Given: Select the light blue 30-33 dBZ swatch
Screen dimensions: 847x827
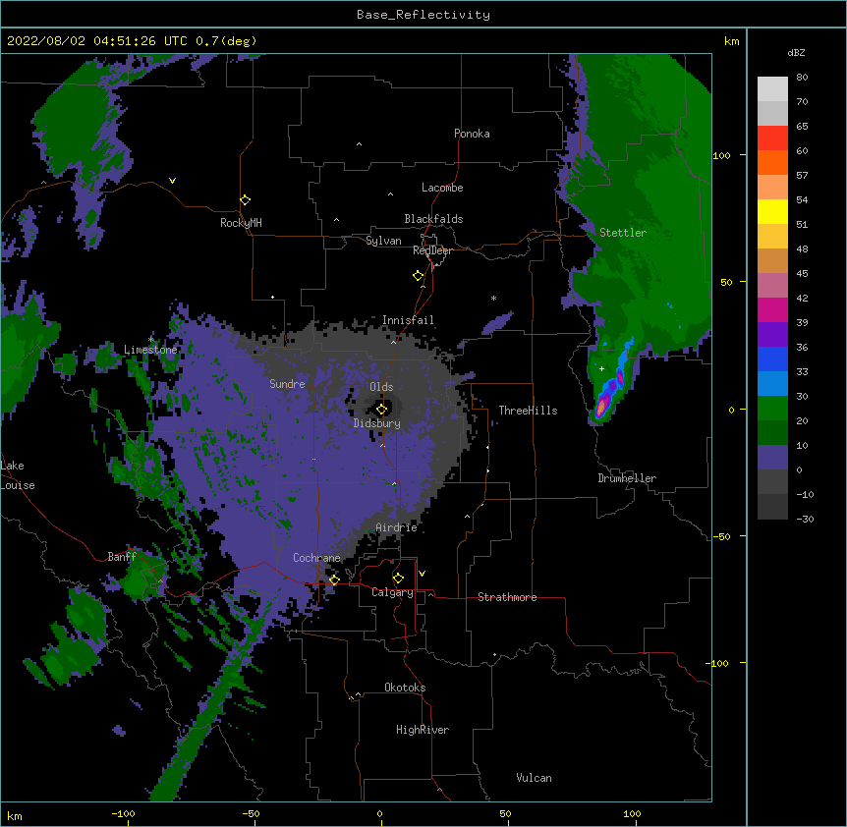Looking at the screenshot, I should [x=772, y=384].
